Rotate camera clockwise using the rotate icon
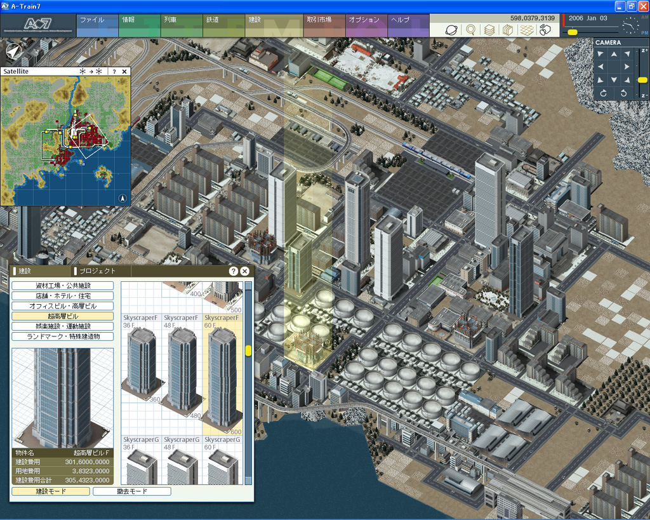 602,93
